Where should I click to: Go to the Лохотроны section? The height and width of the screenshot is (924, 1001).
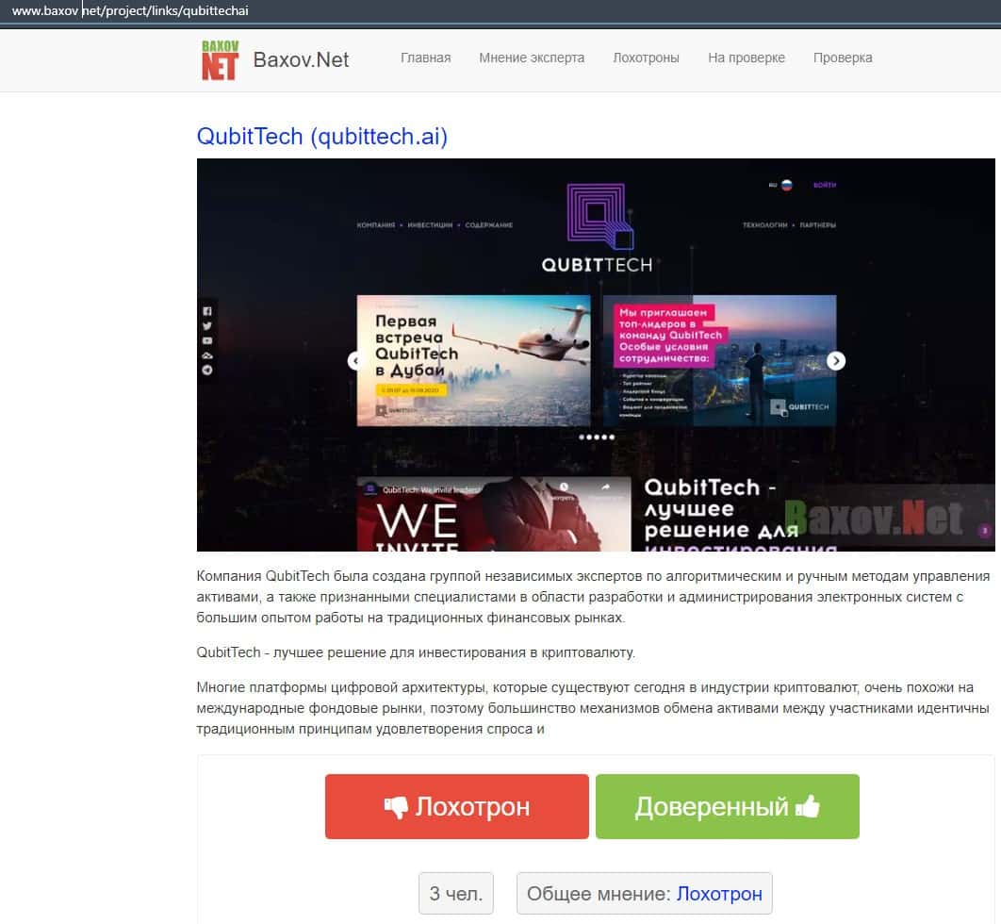(x=646, y=58)
